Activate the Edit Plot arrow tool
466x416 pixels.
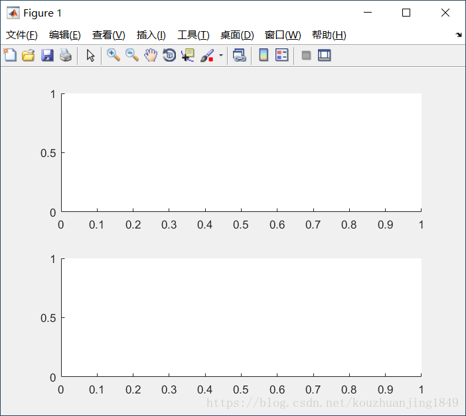point(90,56)
